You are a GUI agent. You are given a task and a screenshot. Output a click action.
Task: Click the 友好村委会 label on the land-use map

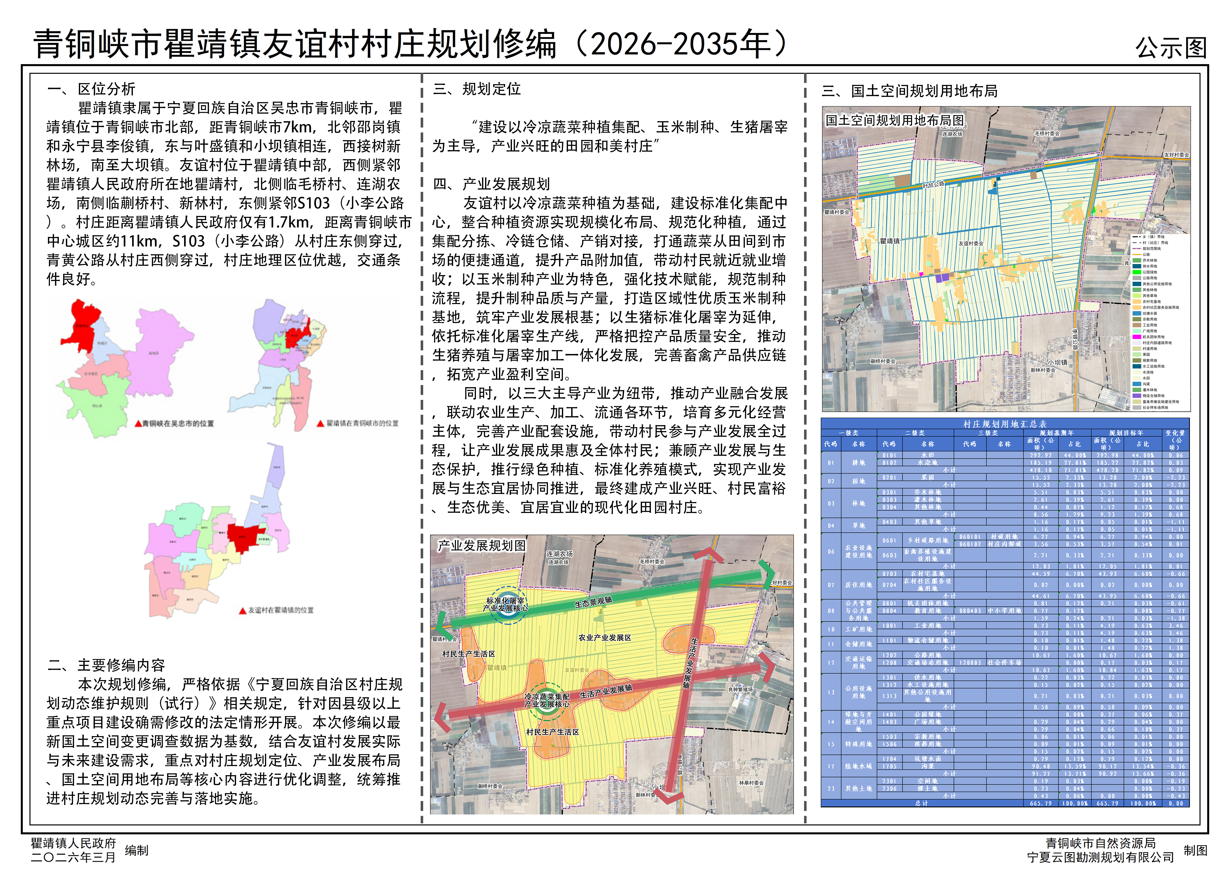point(1176,155)
